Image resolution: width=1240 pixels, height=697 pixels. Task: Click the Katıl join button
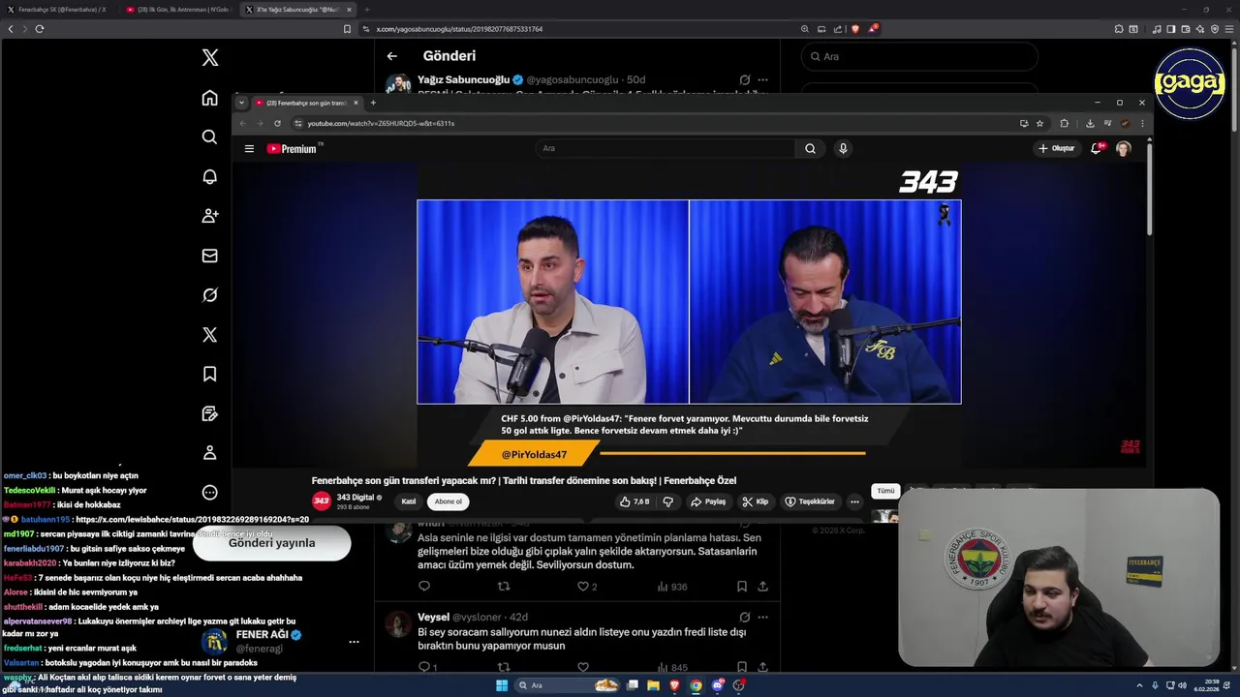click(x=409, y=501)
